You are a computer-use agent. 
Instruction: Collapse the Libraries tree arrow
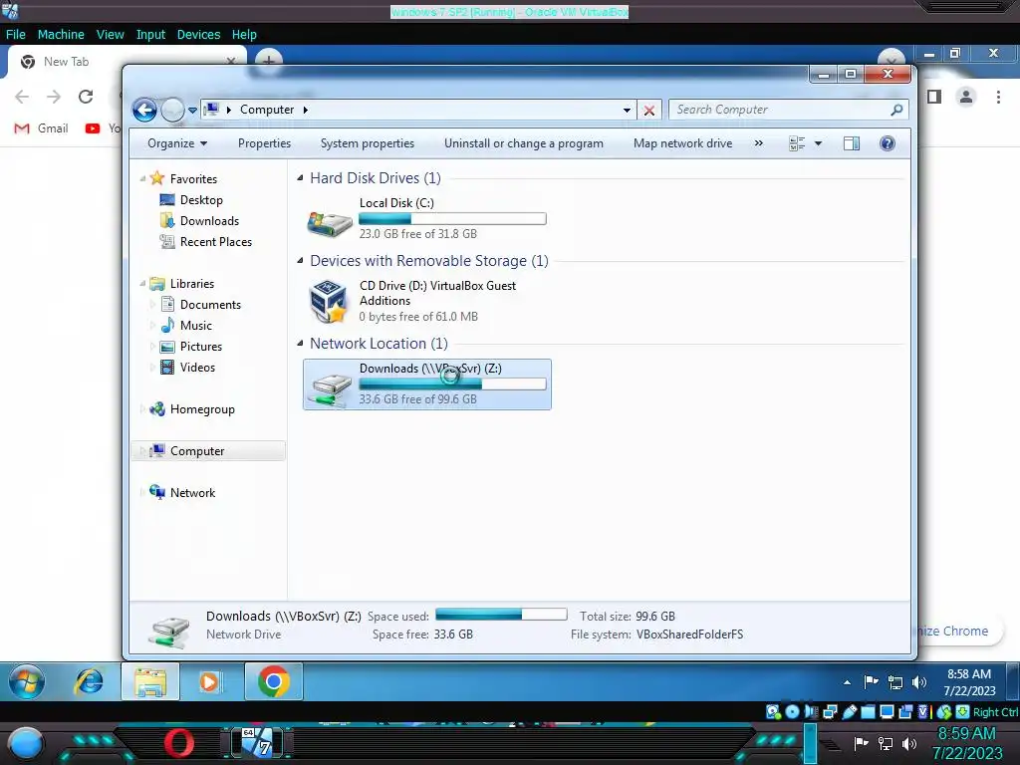pyautogui.click(x=142, y=284)
